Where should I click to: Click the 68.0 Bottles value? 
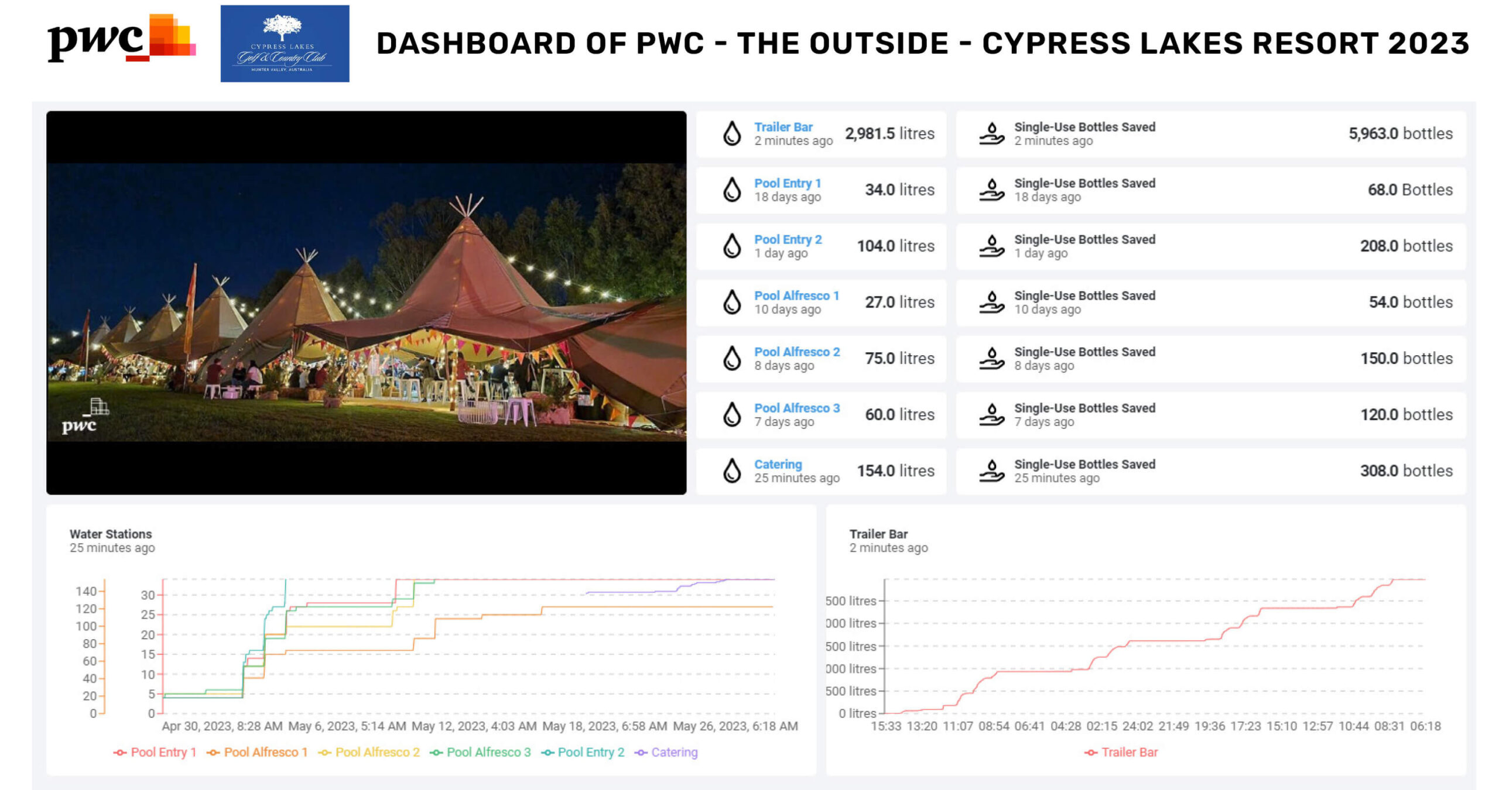pyautogui.click(x=1410, y=190)
